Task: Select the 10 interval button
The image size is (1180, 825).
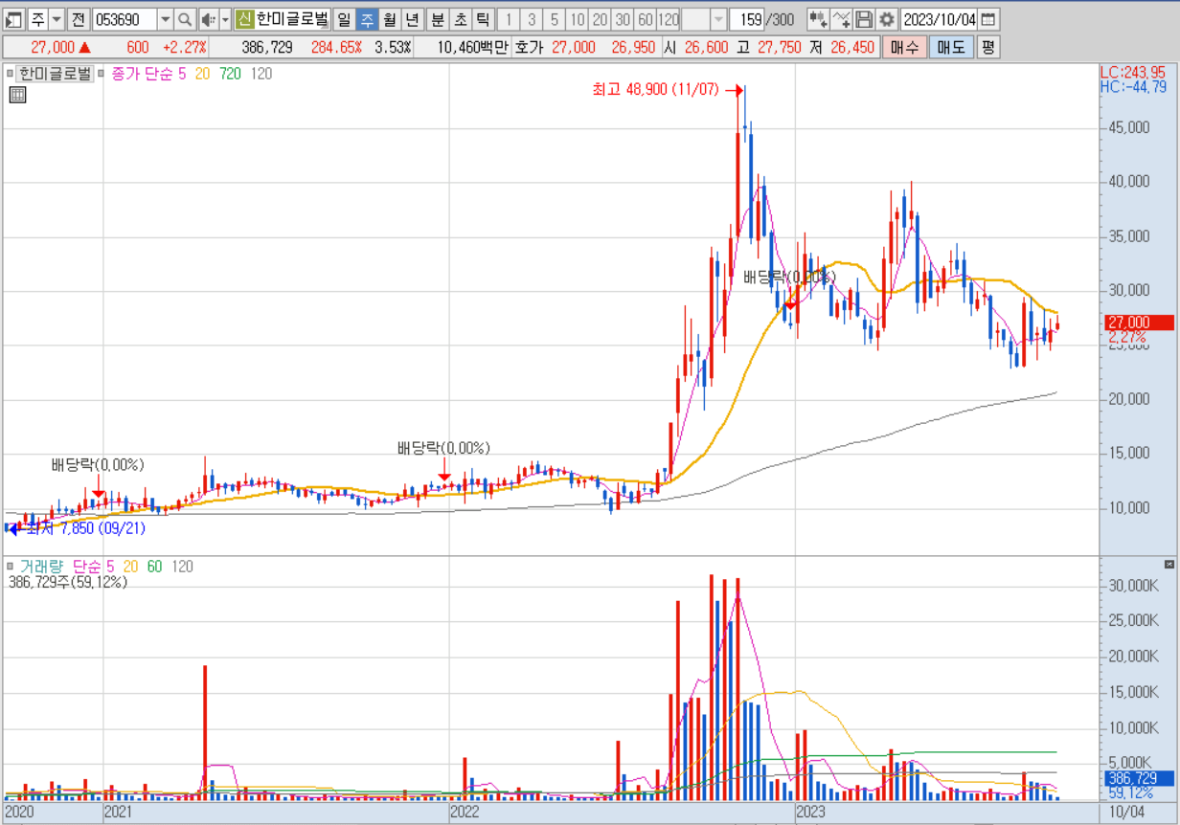Action: (x=577, y=19)
